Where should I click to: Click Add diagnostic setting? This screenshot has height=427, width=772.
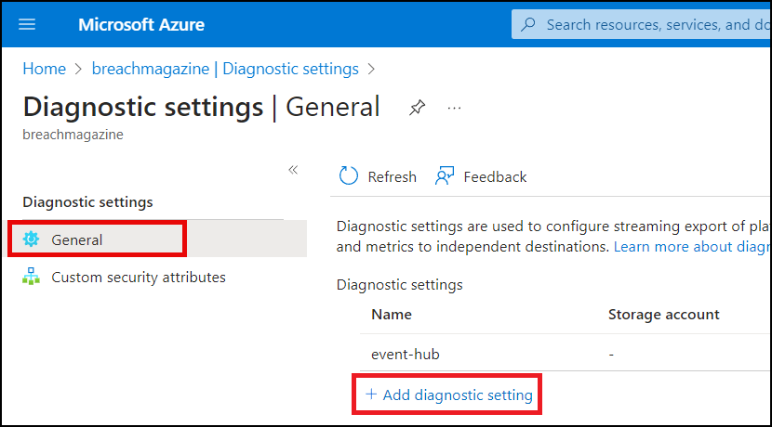click(448, 395)
